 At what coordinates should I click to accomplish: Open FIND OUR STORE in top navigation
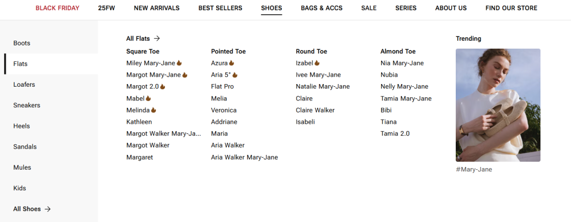pos(511,8)
